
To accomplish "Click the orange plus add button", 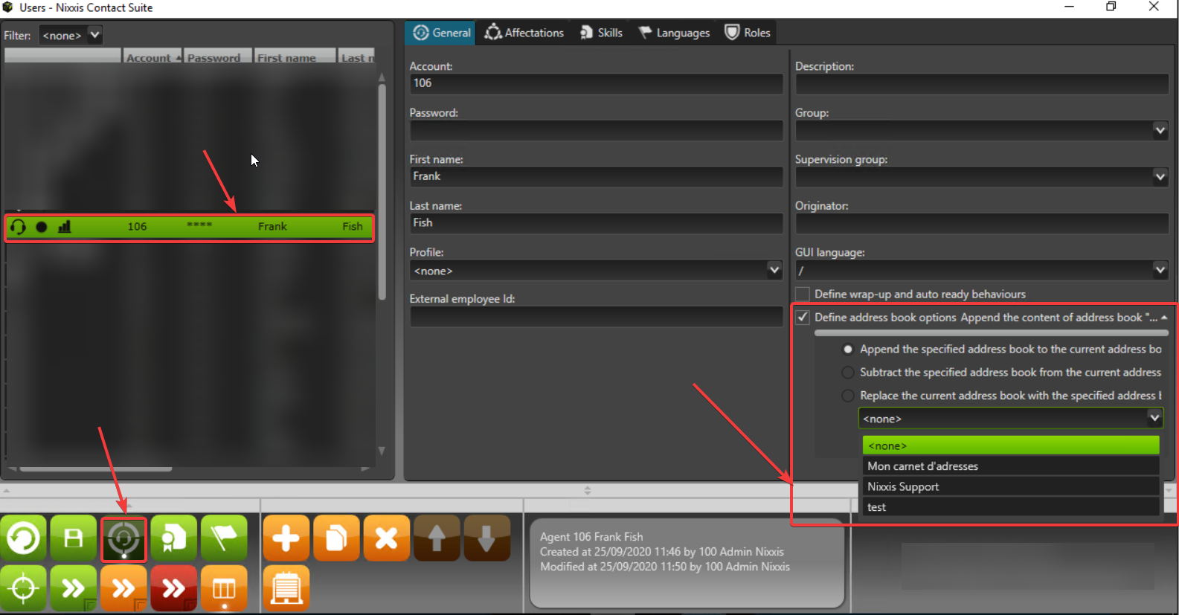I will click(x=286, y=538).
